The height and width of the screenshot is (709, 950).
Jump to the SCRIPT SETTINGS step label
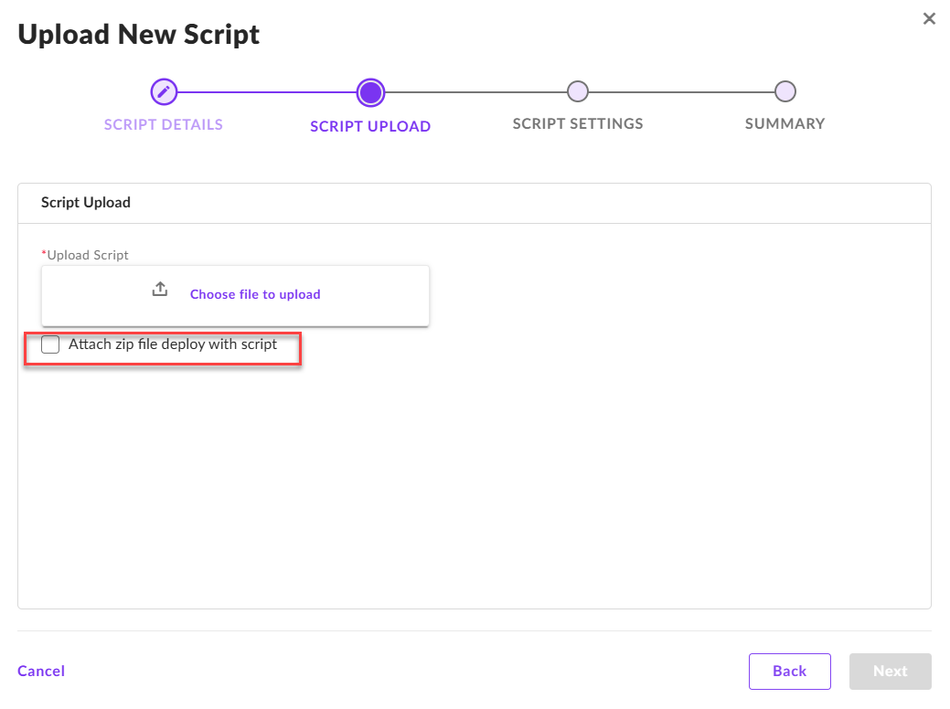click(578, 123)
